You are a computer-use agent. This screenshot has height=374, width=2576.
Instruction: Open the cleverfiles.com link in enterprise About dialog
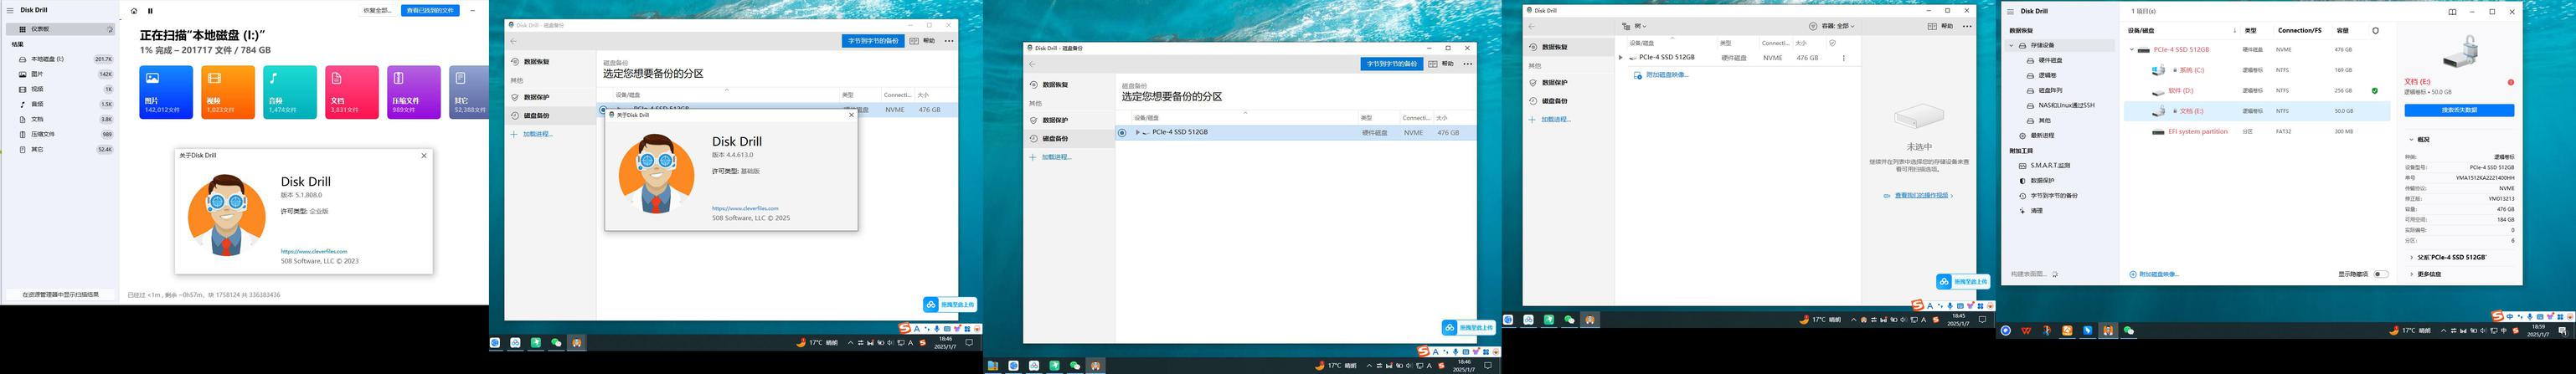314,251
